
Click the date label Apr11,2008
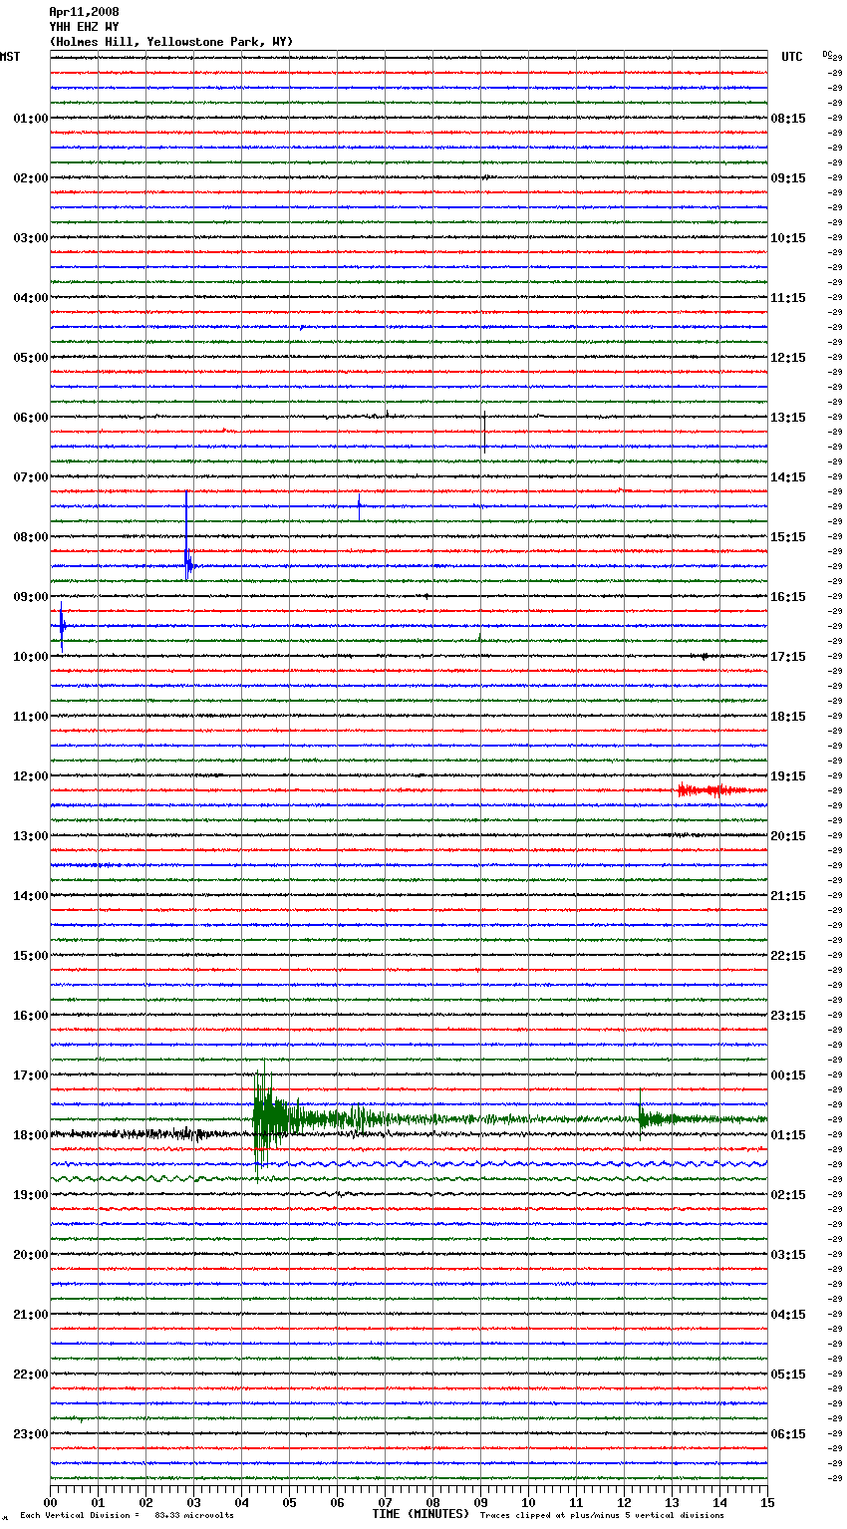84,12
